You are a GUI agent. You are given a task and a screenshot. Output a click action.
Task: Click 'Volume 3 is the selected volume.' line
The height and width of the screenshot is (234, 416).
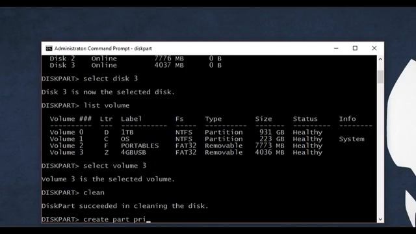click(x=109, y=179)
